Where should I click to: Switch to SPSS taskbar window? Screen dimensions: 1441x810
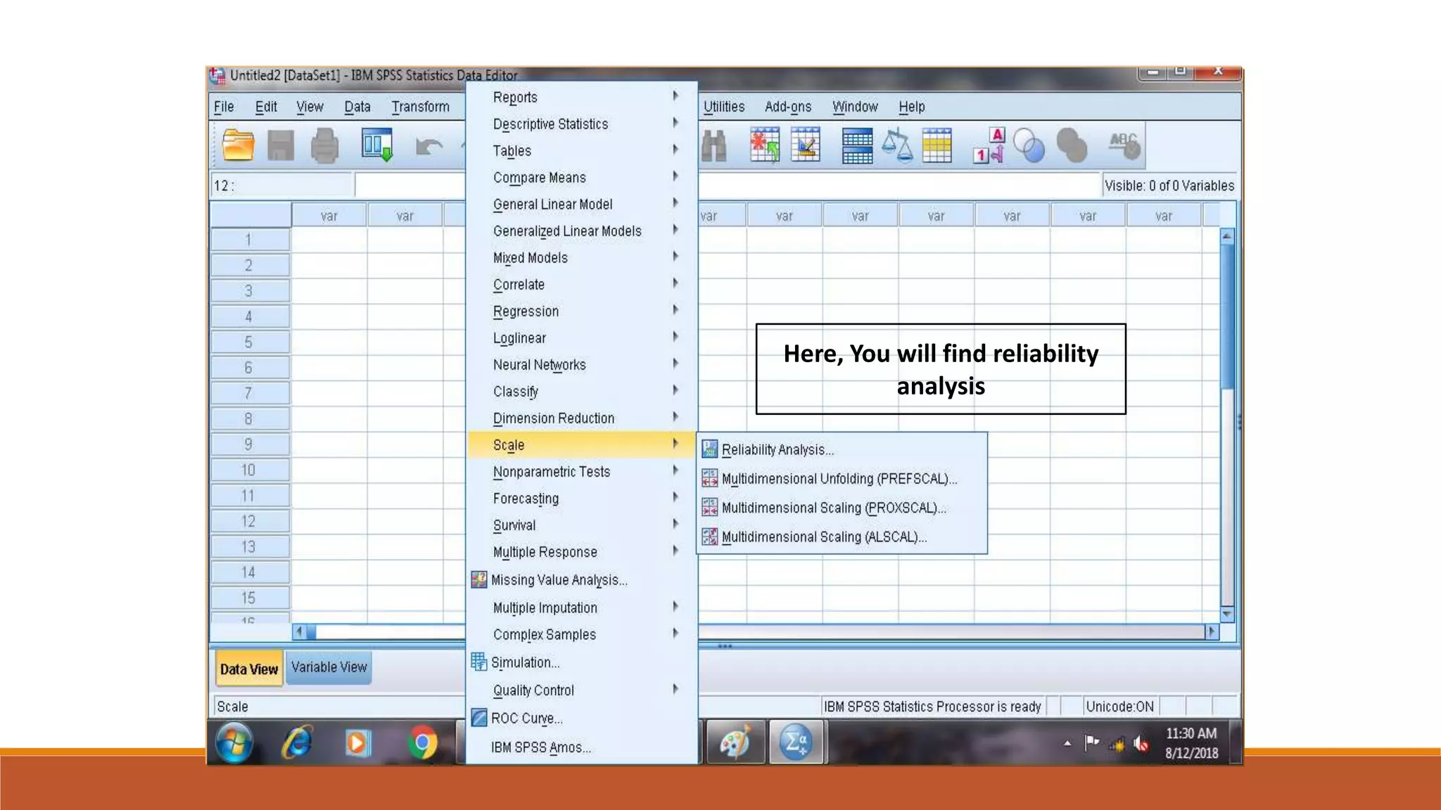coord(796,742)
